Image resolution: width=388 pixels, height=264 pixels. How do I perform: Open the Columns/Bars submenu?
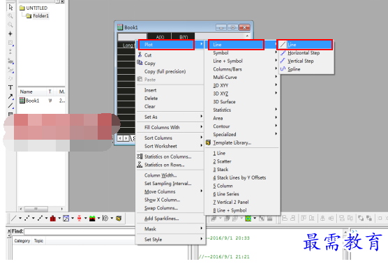tap(242, 69)
